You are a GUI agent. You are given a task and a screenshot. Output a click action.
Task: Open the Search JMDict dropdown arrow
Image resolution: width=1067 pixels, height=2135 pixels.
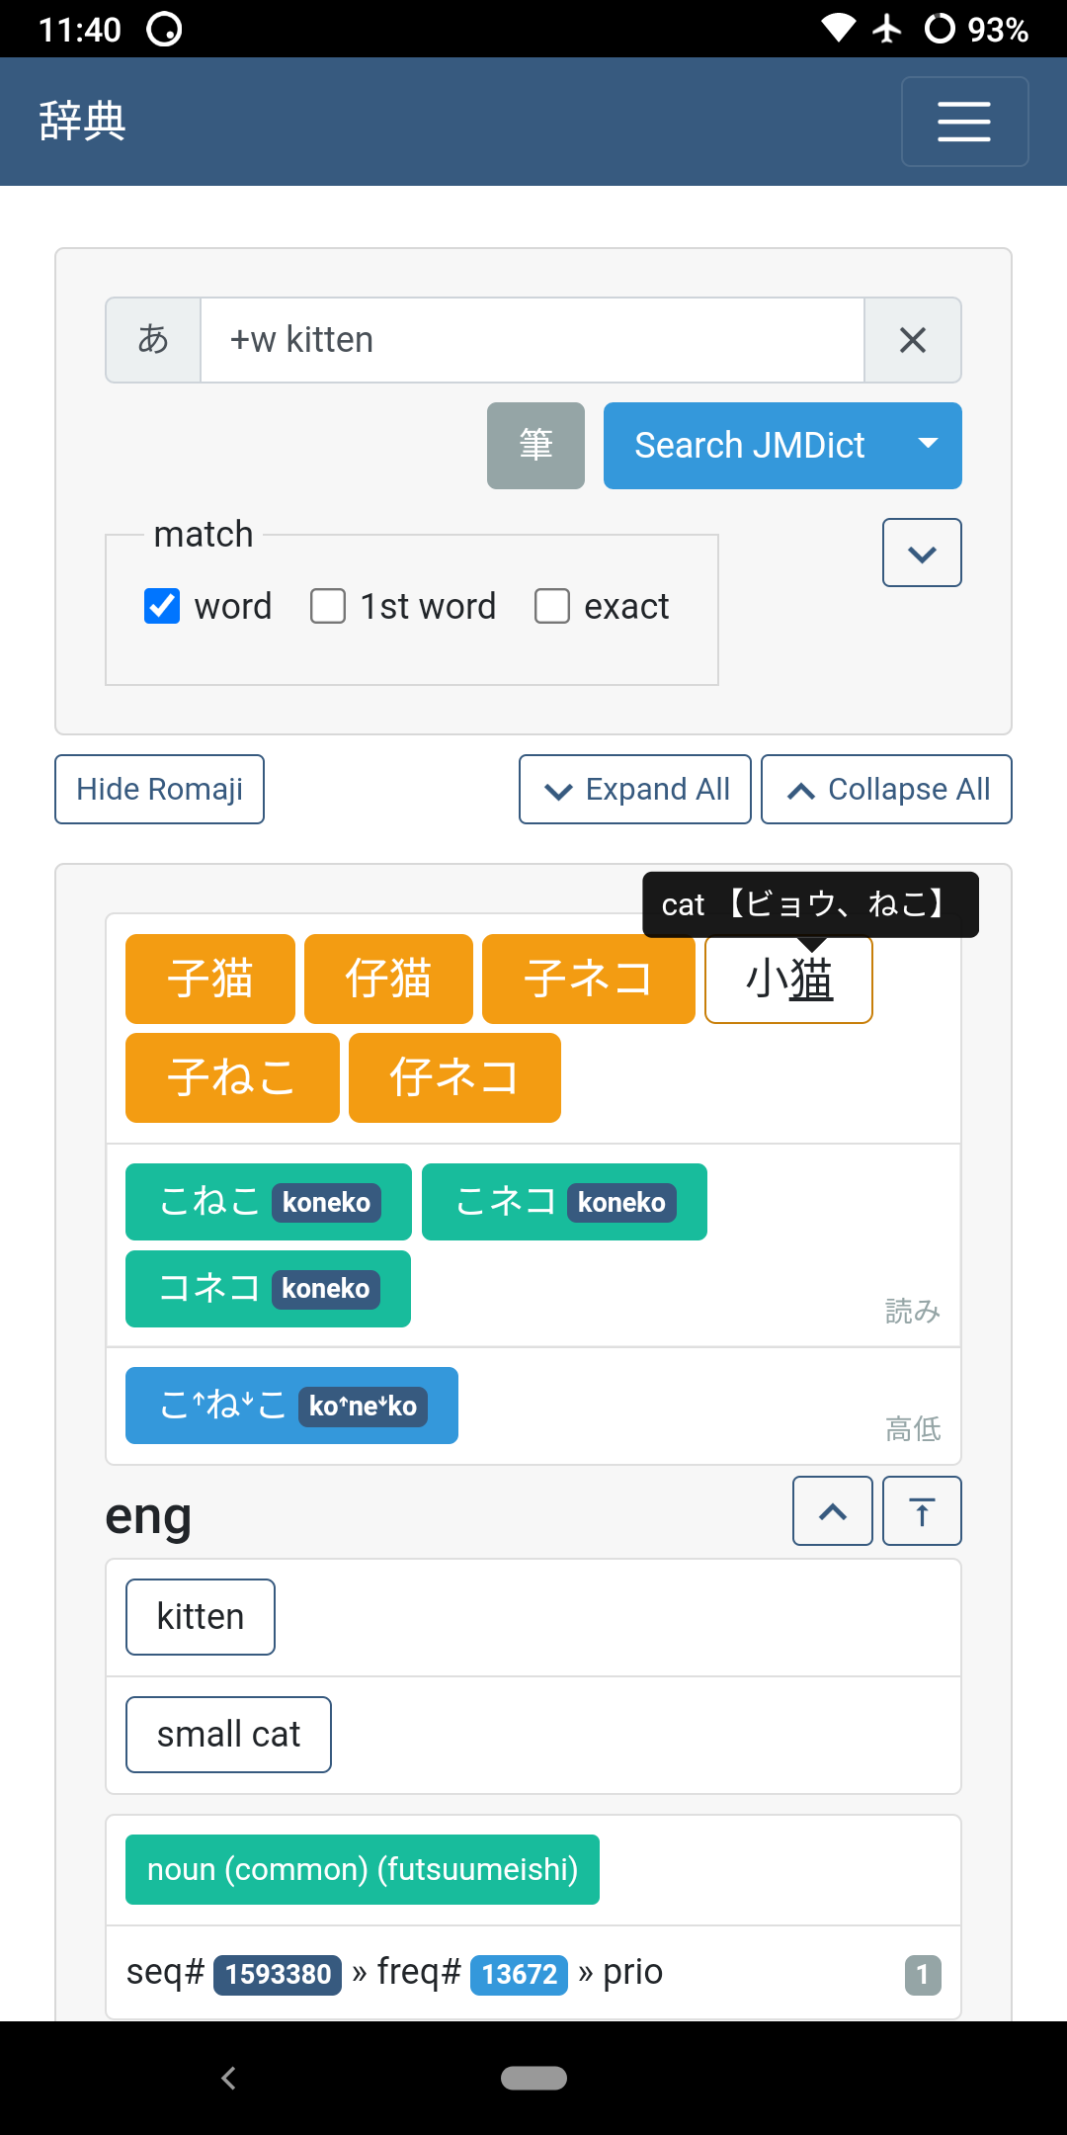point(927,446)
